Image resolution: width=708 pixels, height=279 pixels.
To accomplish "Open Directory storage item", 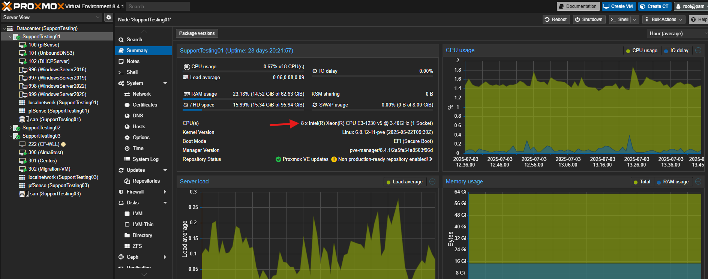I will 144,235.
